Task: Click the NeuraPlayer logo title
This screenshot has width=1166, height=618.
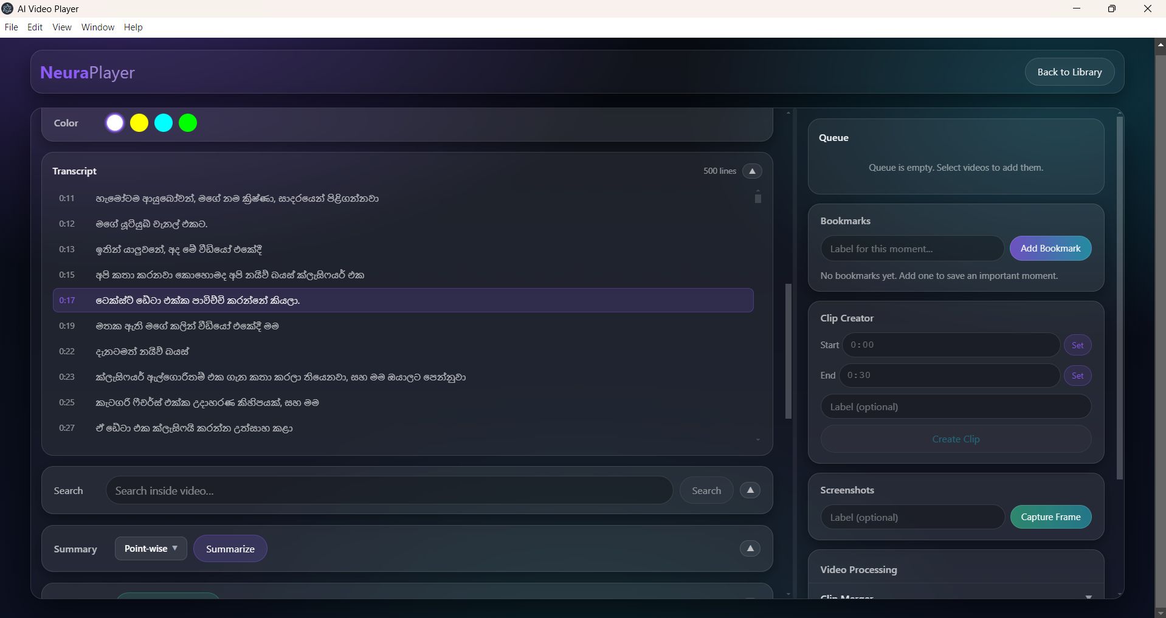Action: point(88,72)
